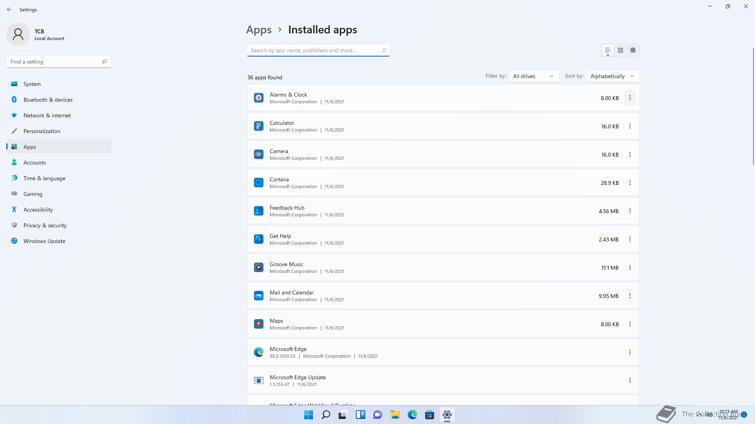Open more options for Camera
Image resolution: width=755 pixels, height=424 pixels.
pyautogui.click(x=630, y=154)
